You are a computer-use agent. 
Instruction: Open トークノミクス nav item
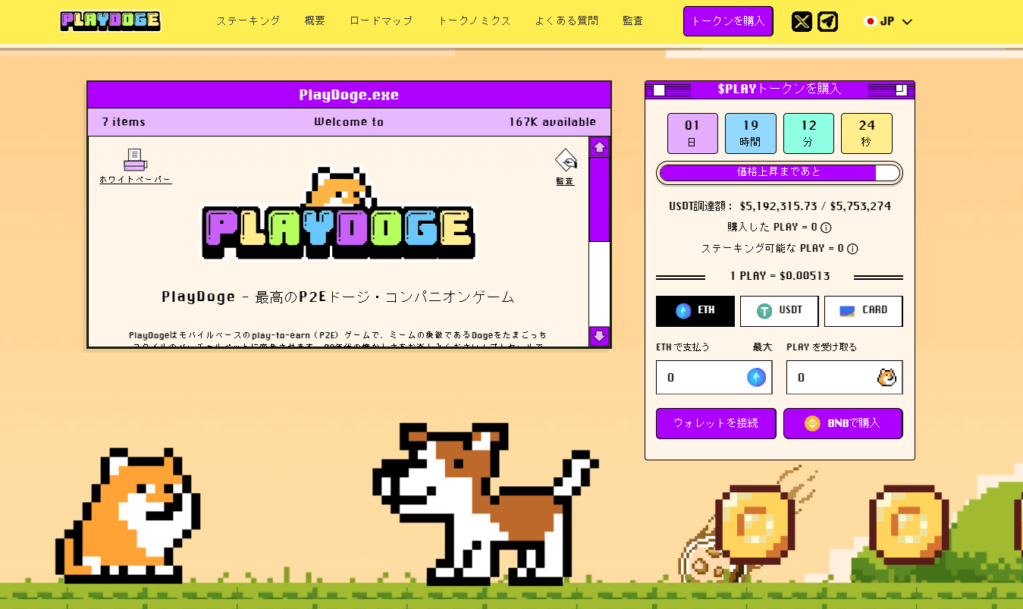[474, 21]
